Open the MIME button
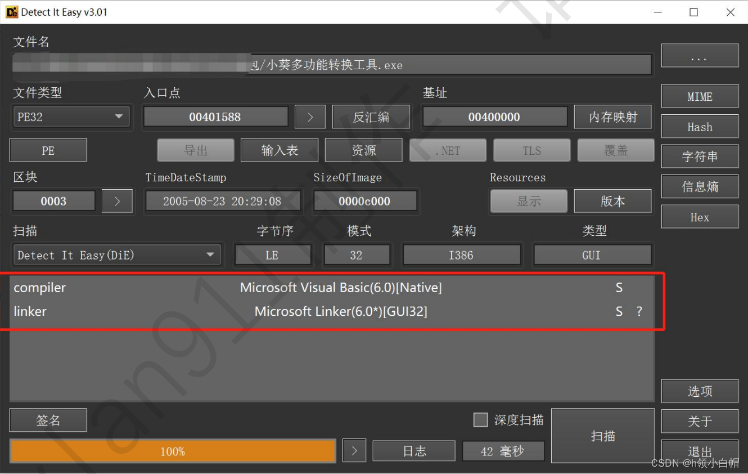The width and height of the screenshot is (748, 474). pos(700,97)
